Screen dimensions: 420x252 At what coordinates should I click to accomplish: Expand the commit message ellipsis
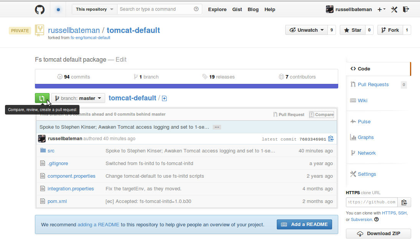point(217,127)
